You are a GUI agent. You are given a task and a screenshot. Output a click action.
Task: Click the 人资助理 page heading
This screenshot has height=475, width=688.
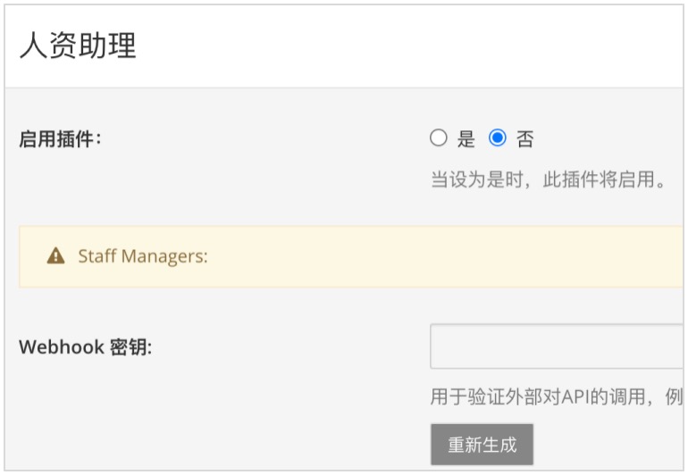pyautogui.click(x=78, y=46)
